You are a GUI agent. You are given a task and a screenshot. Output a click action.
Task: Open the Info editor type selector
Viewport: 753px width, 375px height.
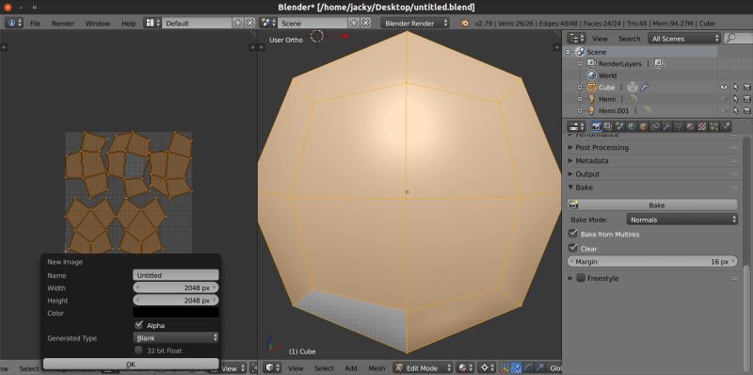click(14, 23)
